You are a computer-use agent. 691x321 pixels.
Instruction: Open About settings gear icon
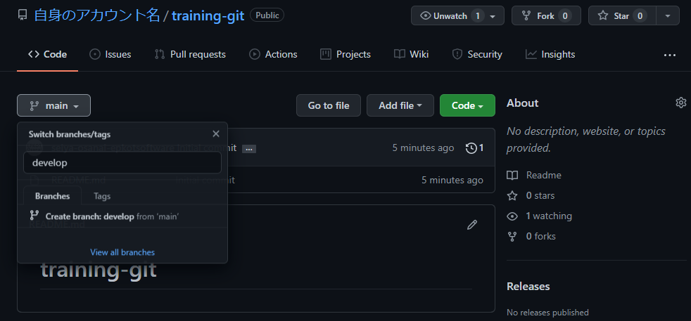click(681, 103)
